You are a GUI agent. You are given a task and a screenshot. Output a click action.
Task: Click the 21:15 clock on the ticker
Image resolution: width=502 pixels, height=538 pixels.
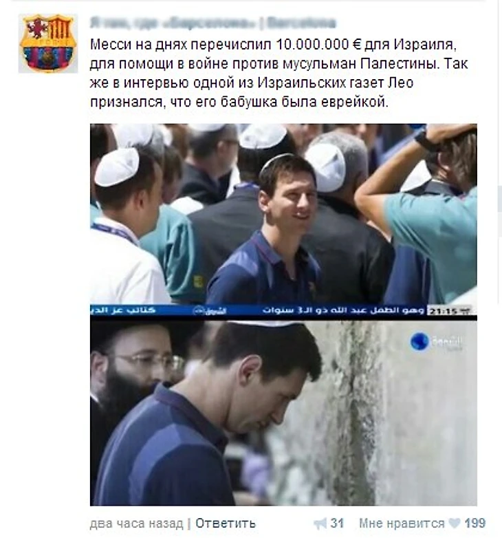click(448, 311)
